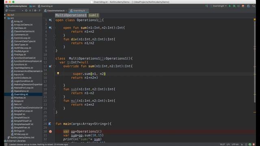Click overrides gutter icon on line 13
This screenshot has height=146, width=260.
click(50, 66)
